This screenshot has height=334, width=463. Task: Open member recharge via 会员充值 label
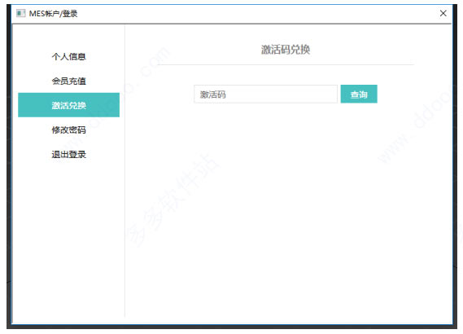(68, 81)
